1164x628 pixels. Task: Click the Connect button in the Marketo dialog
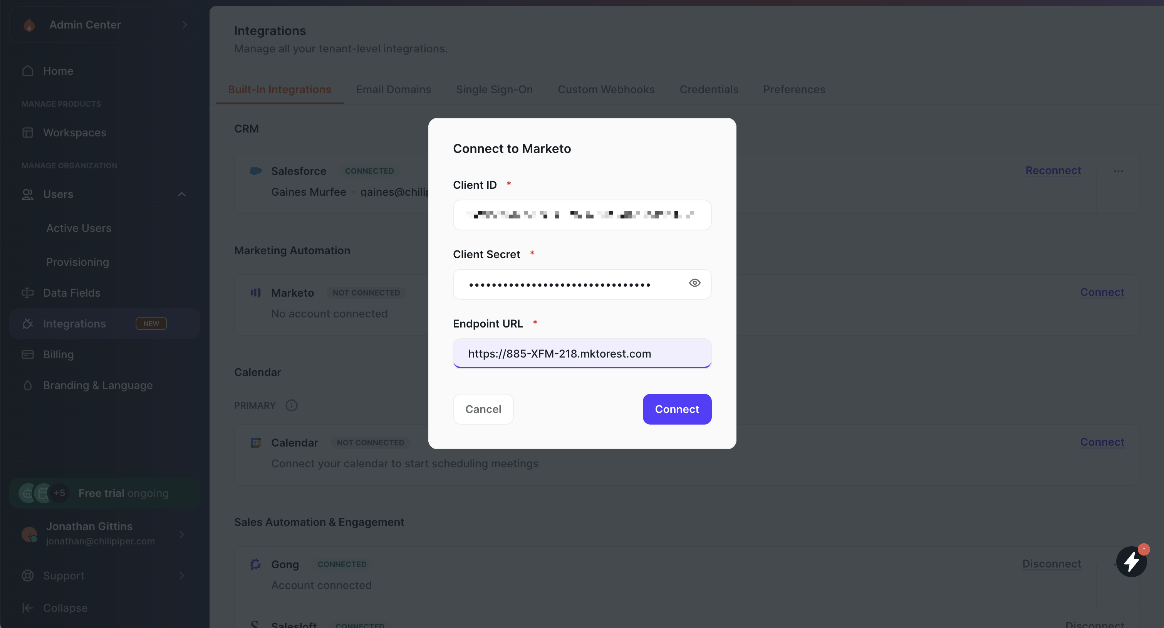[x=676, y=409]
